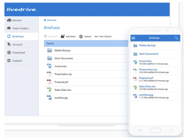
Task: Tap Mobile Backup link on phone
Action: coord(147,45)
